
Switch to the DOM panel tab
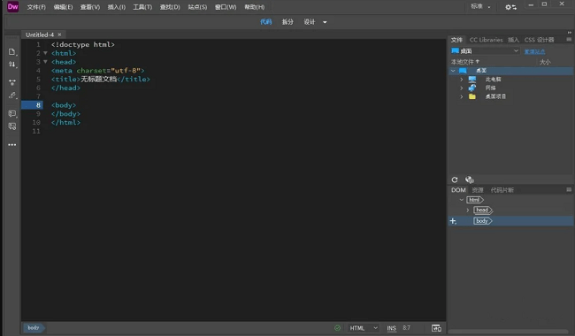[x=458, y=190]
